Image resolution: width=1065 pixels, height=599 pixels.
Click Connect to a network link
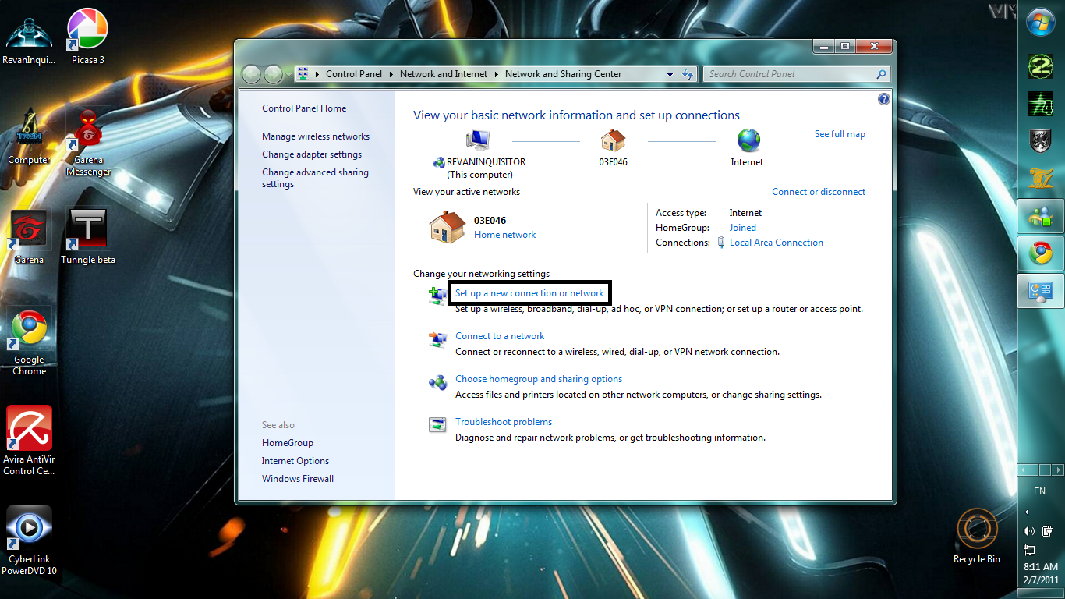click(x=500, y=336)
